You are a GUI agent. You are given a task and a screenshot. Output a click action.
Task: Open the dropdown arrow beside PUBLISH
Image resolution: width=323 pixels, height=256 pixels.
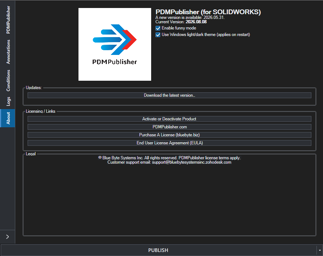coord(320,250)
